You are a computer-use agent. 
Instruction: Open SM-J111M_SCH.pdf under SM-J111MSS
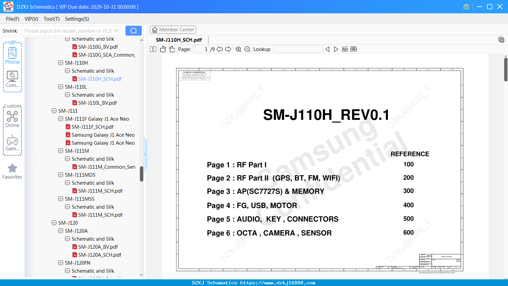click(100, 215)
